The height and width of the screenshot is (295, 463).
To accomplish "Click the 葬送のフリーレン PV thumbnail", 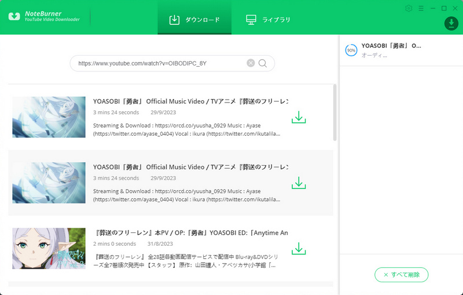I will coord(49,248).
